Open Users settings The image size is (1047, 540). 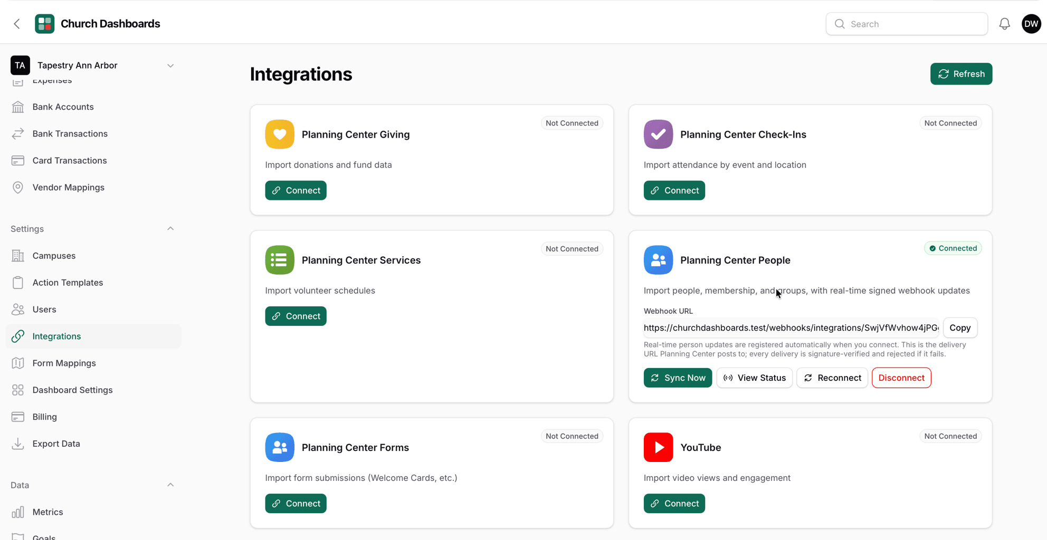tap(93, 310)
